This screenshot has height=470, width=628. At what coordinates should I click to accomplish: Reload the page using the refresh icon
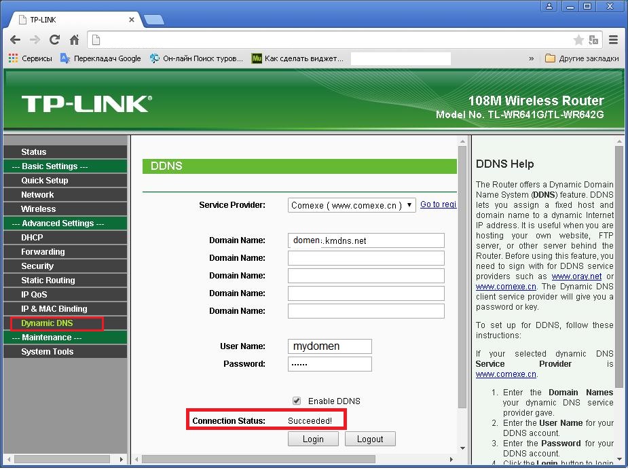pos(54,39)
